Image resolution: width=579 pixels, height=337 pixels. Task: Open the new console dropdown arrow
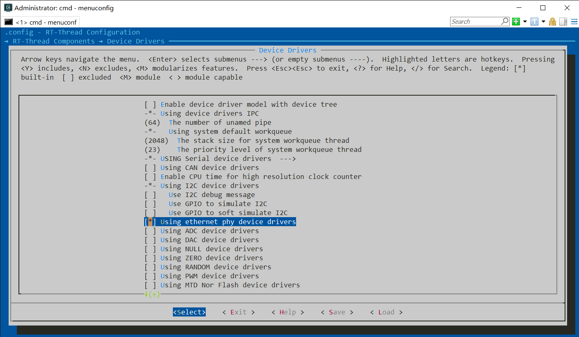pos(525,22)
